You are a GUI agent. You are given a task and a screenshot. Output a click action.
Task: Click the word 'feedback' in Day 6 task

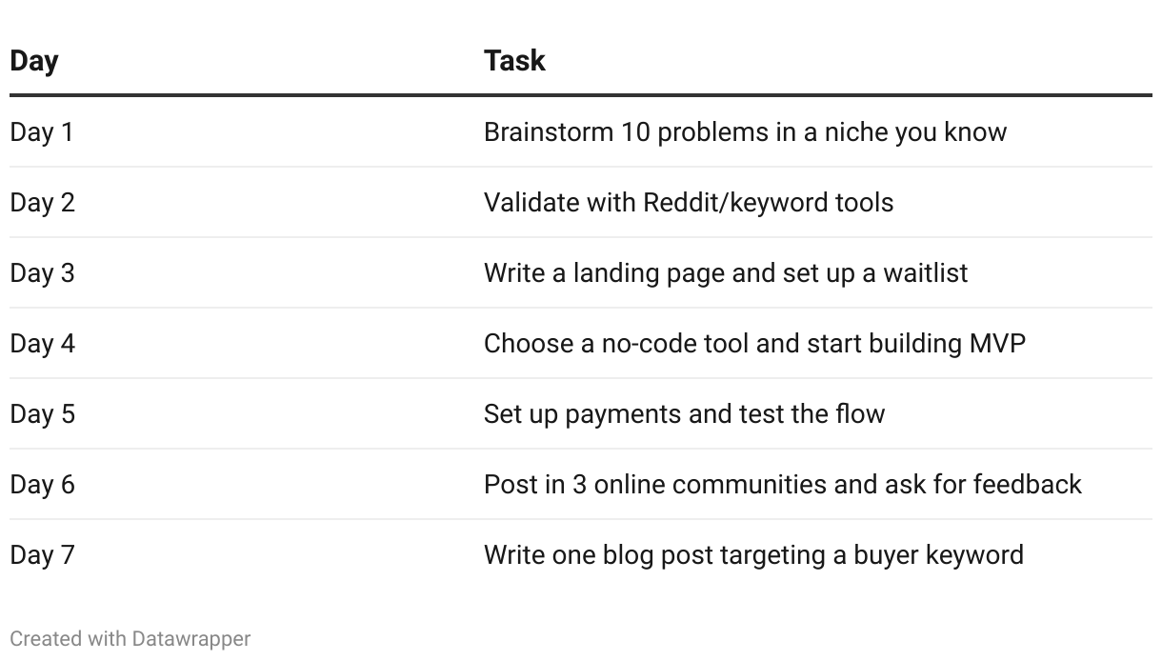coord(1027,484)
